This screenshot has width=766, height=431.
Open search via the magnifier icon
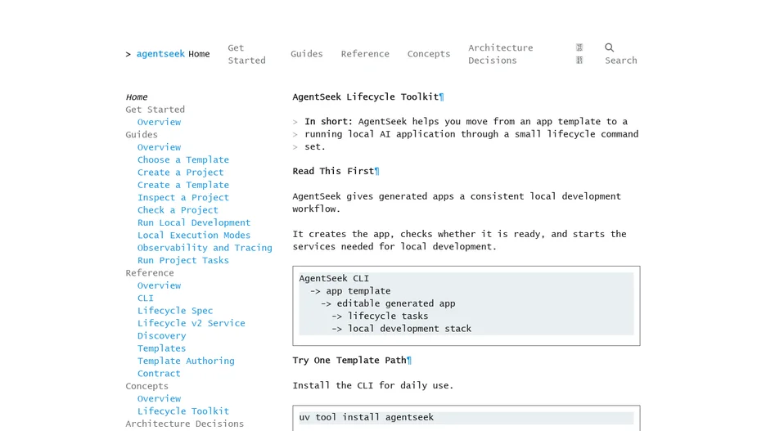[x=609, y=47]
